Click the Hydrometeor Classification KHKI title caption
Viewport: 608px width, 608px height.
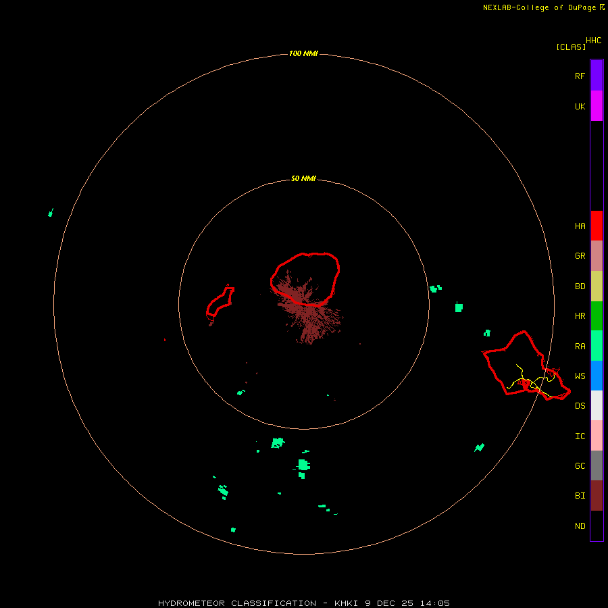pos(304,603)
